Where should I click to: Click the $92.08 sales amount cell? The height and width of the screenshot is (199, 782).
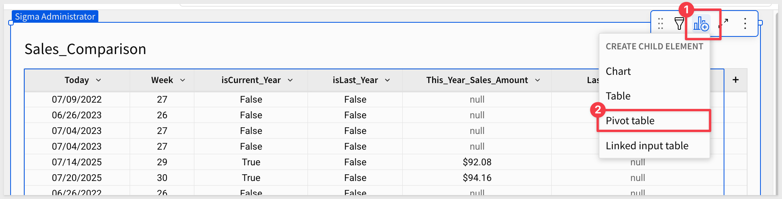tap(477, 162)
